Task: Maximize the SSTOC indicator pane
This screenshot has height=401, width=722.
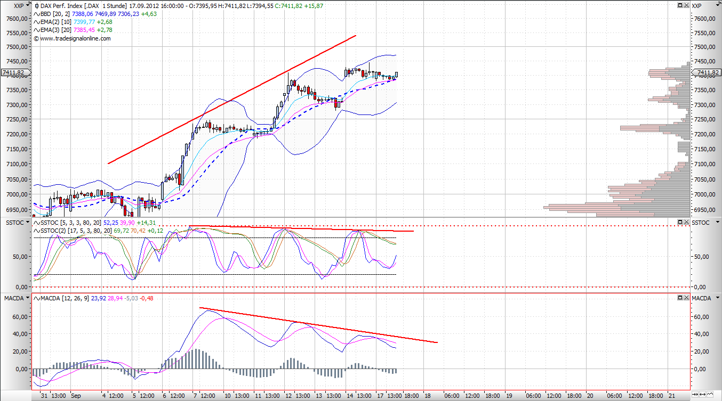Action: 680,222
